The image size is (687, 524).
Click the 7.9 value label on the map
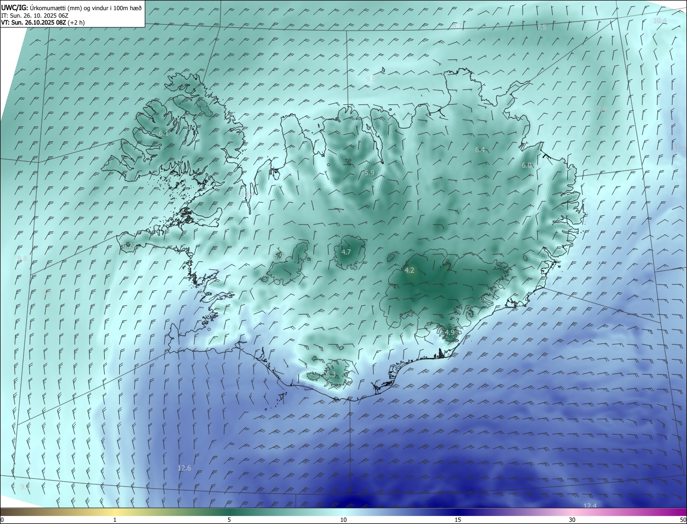602,109
